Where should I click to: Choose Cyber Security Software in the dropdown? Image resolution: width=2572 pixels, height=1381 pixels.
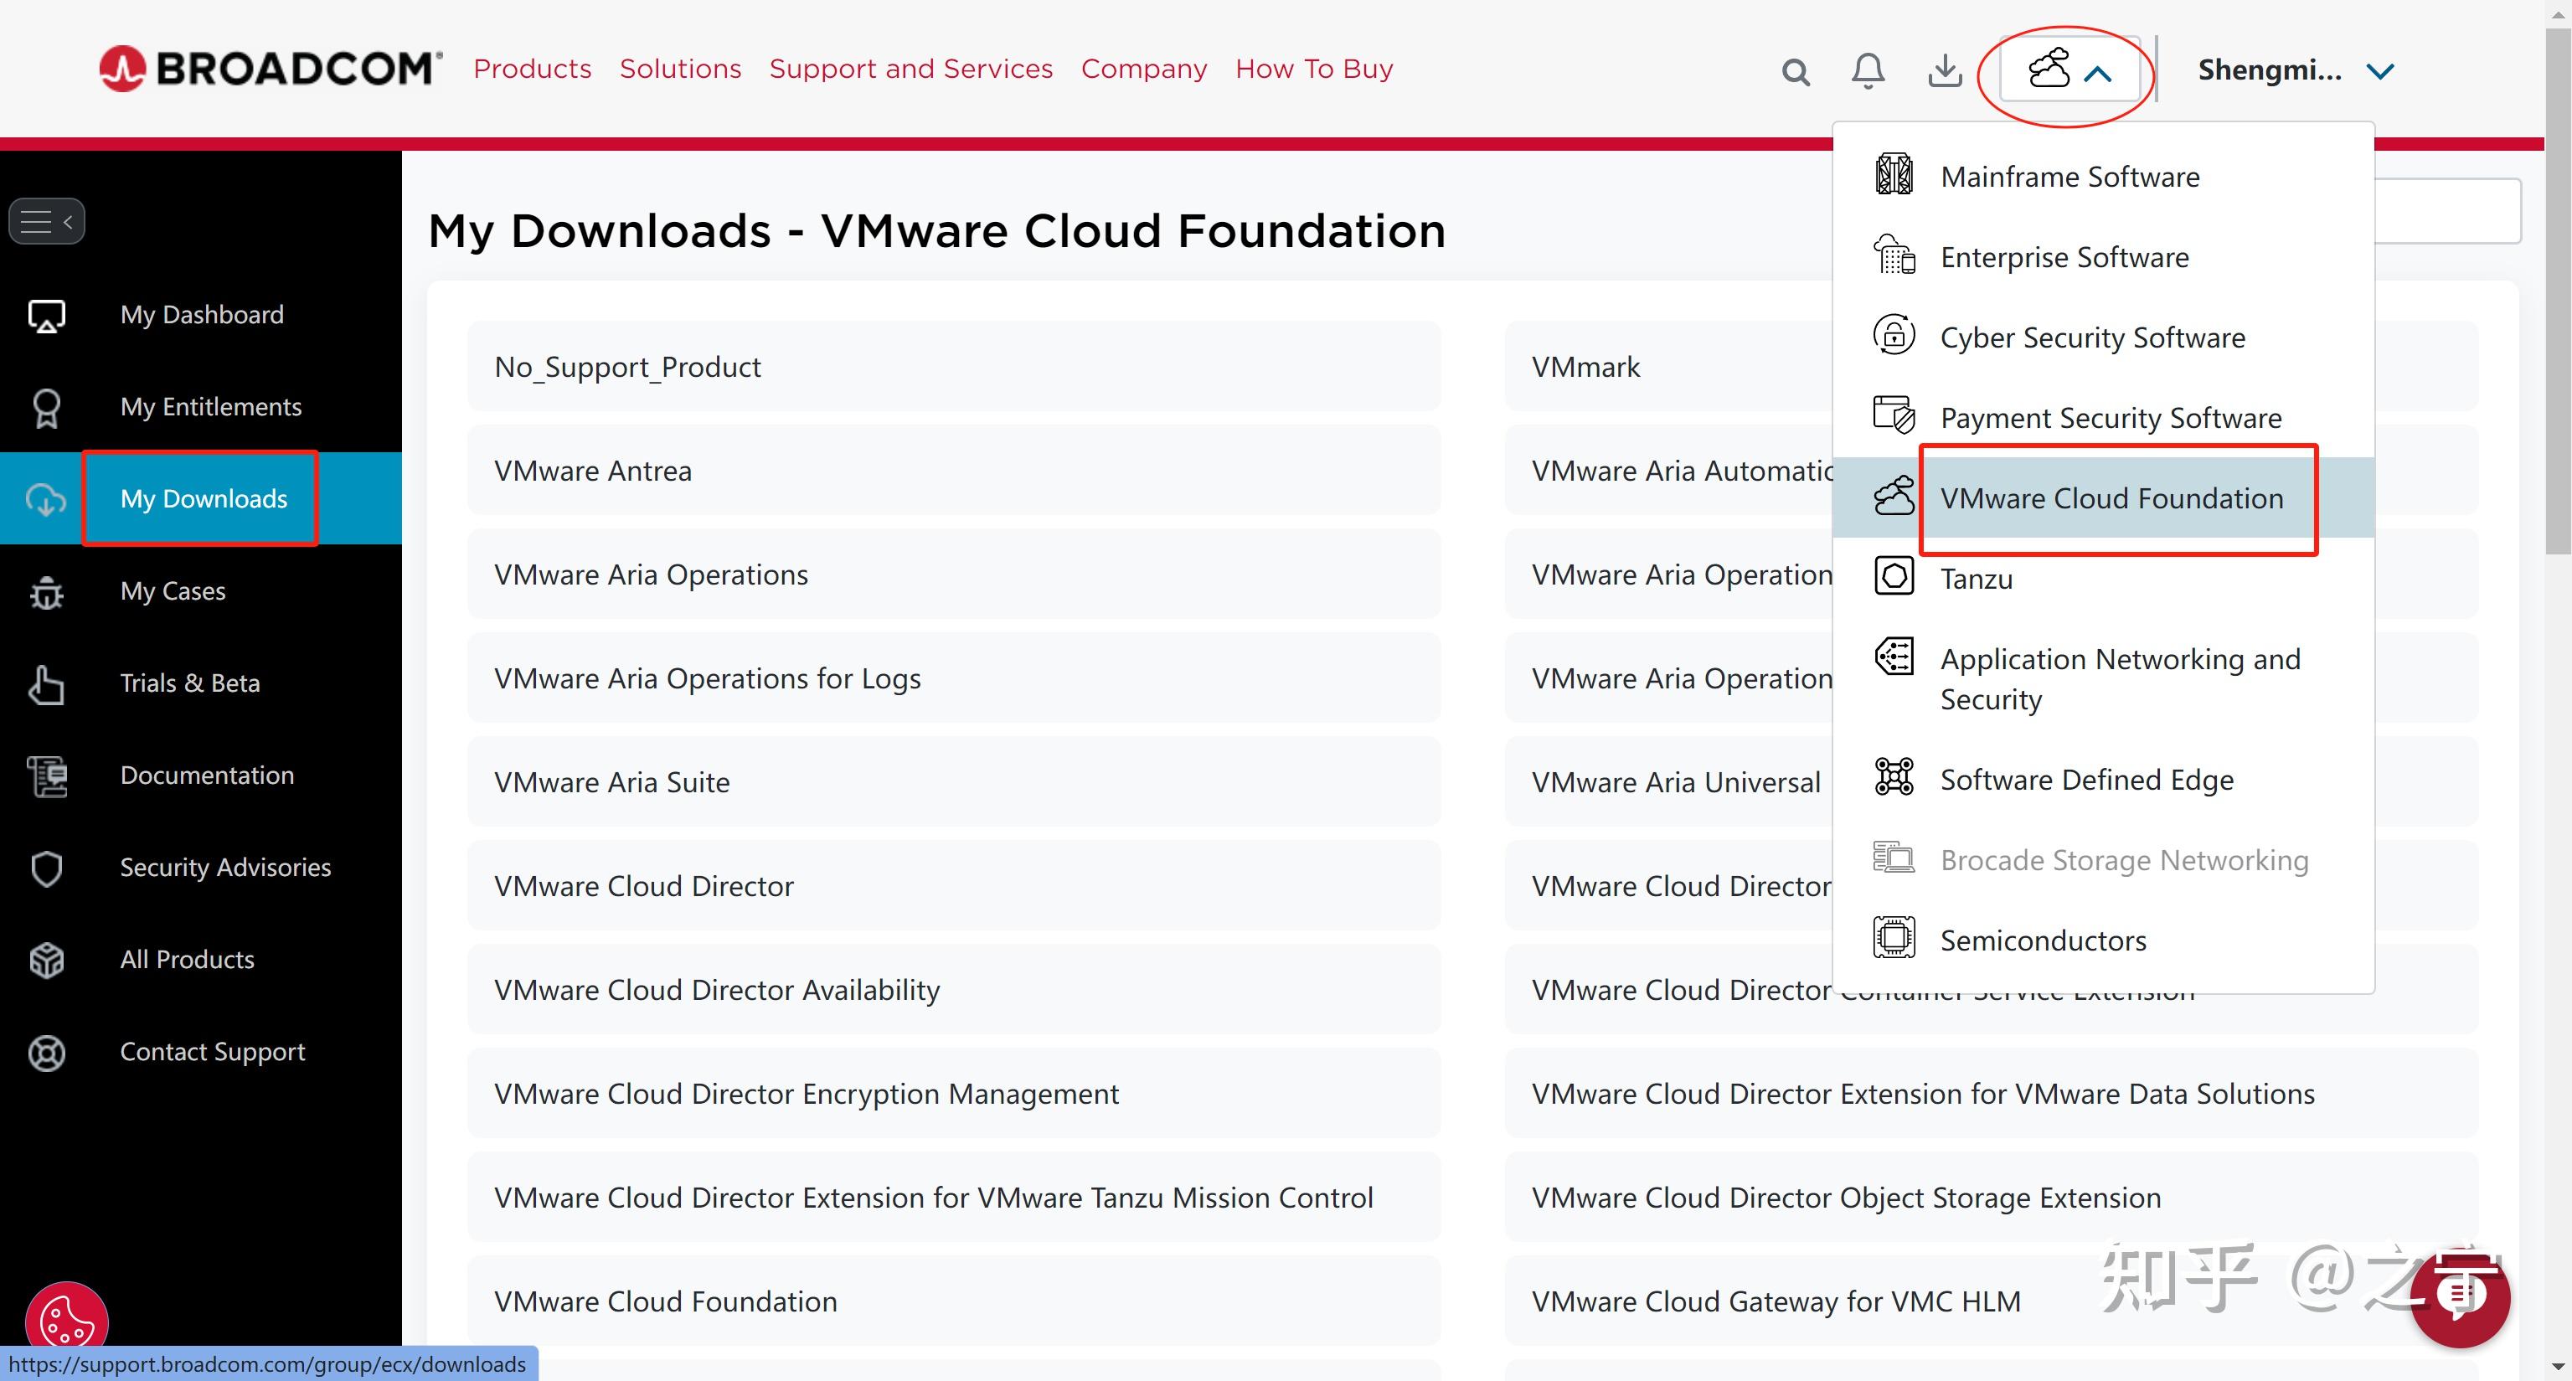[2092, 338]
